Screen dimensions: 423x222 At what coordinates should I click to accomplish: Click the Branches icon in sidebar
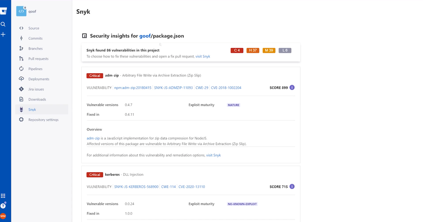21,49
